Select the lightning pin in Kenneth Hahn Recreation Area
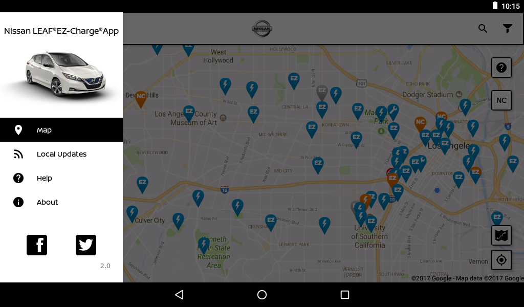The height and width of the screenshot is (307, 524). tap(204, 246)
